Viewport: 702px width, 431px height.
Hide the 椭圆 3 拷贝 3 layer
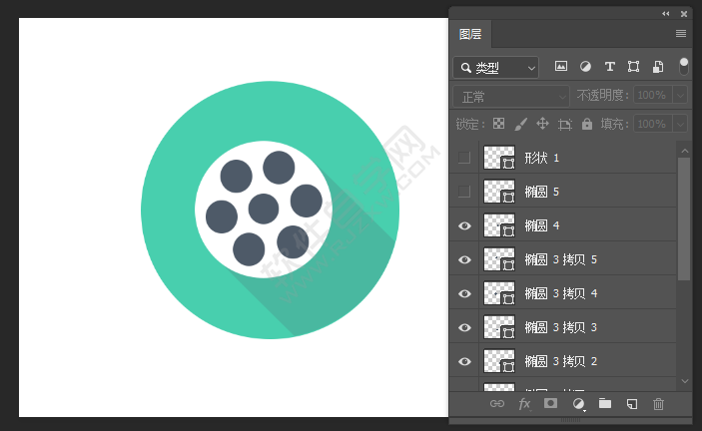pyautogui.click(x=464, y=327)
